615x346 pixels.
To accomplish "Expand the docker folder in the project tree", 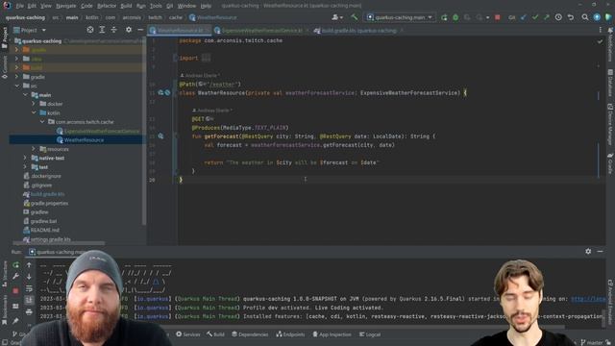I will point(34,104).
